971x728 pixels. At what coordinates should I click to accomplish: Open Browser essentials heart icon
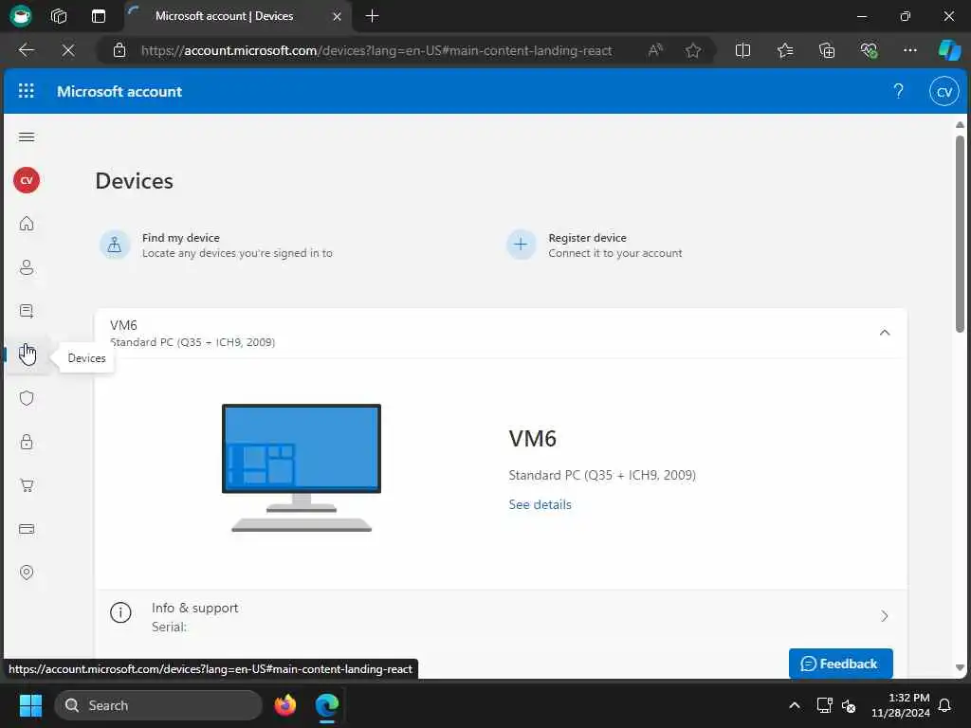[x=869, y=50]
